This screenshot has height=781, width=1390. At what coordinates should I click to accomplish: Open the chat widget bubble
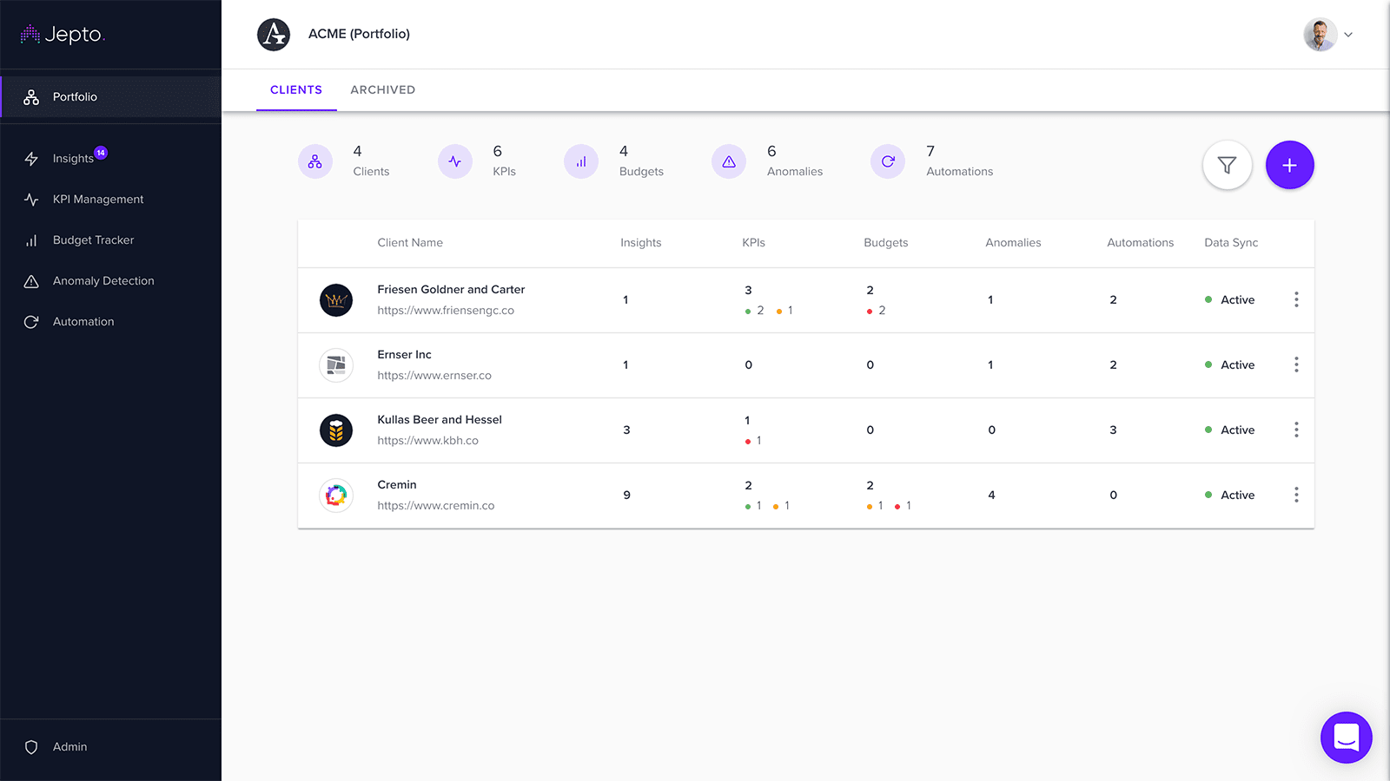1346,738
